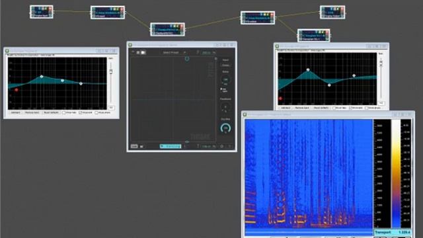Click the right EQ vertical gain slider handle

tap(381, 63)
